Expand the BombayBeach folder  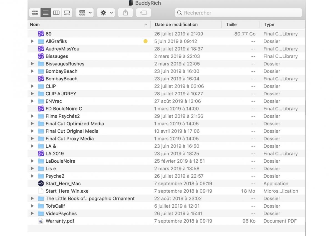coord(32,71)
